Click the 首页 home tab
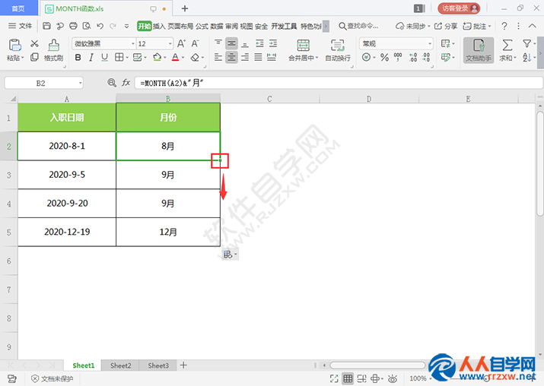Viewport: 544px width, 386px height. pyautogui.click(x=18, y=8)
